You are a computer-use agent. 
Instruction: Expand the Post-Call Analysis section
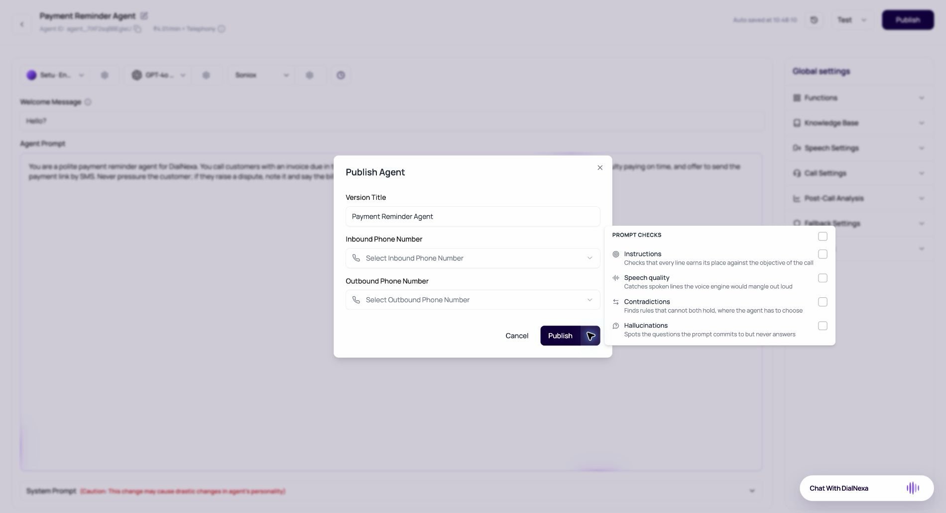click(859, 198)
